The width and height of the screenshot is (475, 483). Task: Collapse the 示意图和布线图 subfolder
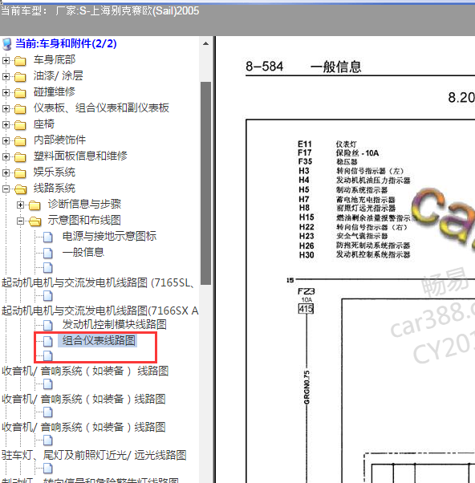20,221
